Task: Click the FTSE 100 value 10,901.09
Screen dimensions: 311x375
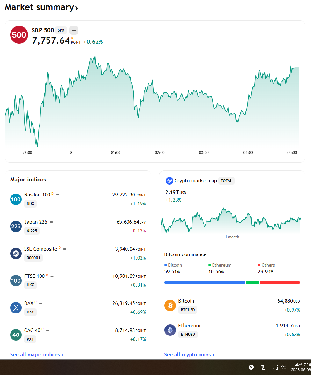Action: 124,276
